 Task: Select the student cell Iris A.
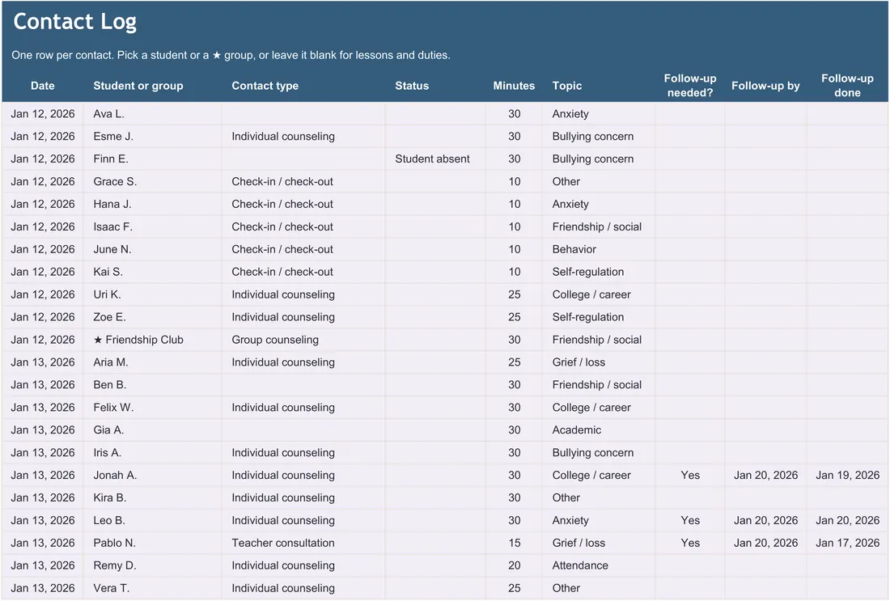click(152, 453)
